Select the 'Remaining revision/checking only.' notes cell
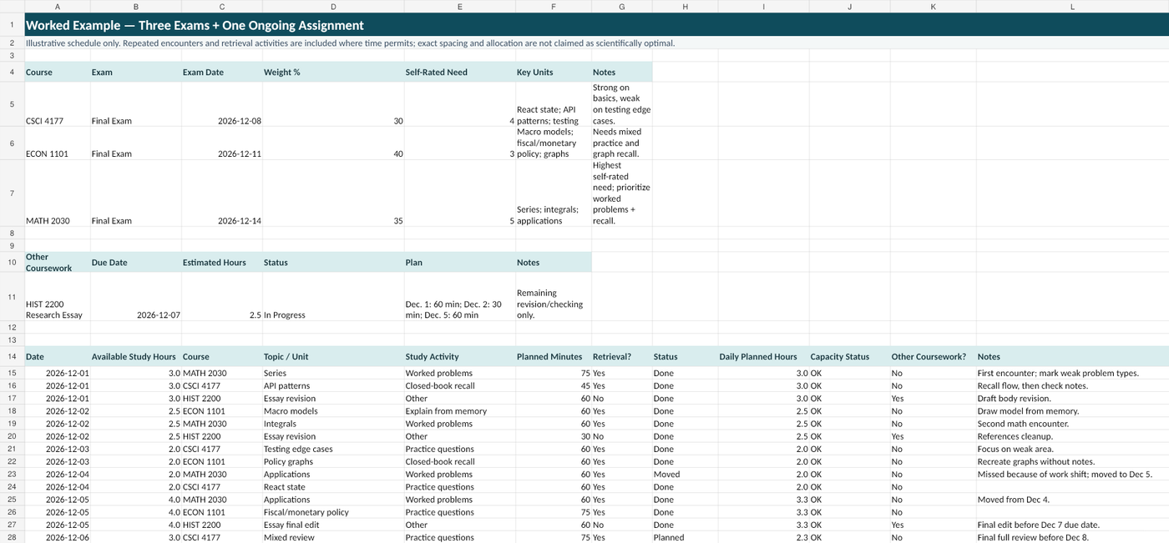Image resolution: width=1169 pixels, height=543 pixels. click(554, 297)
